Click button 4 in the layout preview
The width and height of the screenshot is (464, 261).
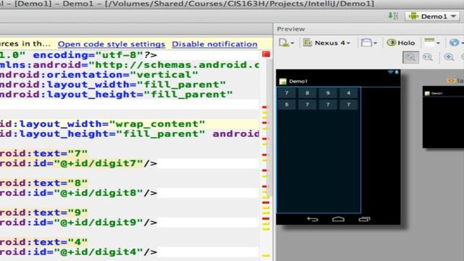(349, 94)
